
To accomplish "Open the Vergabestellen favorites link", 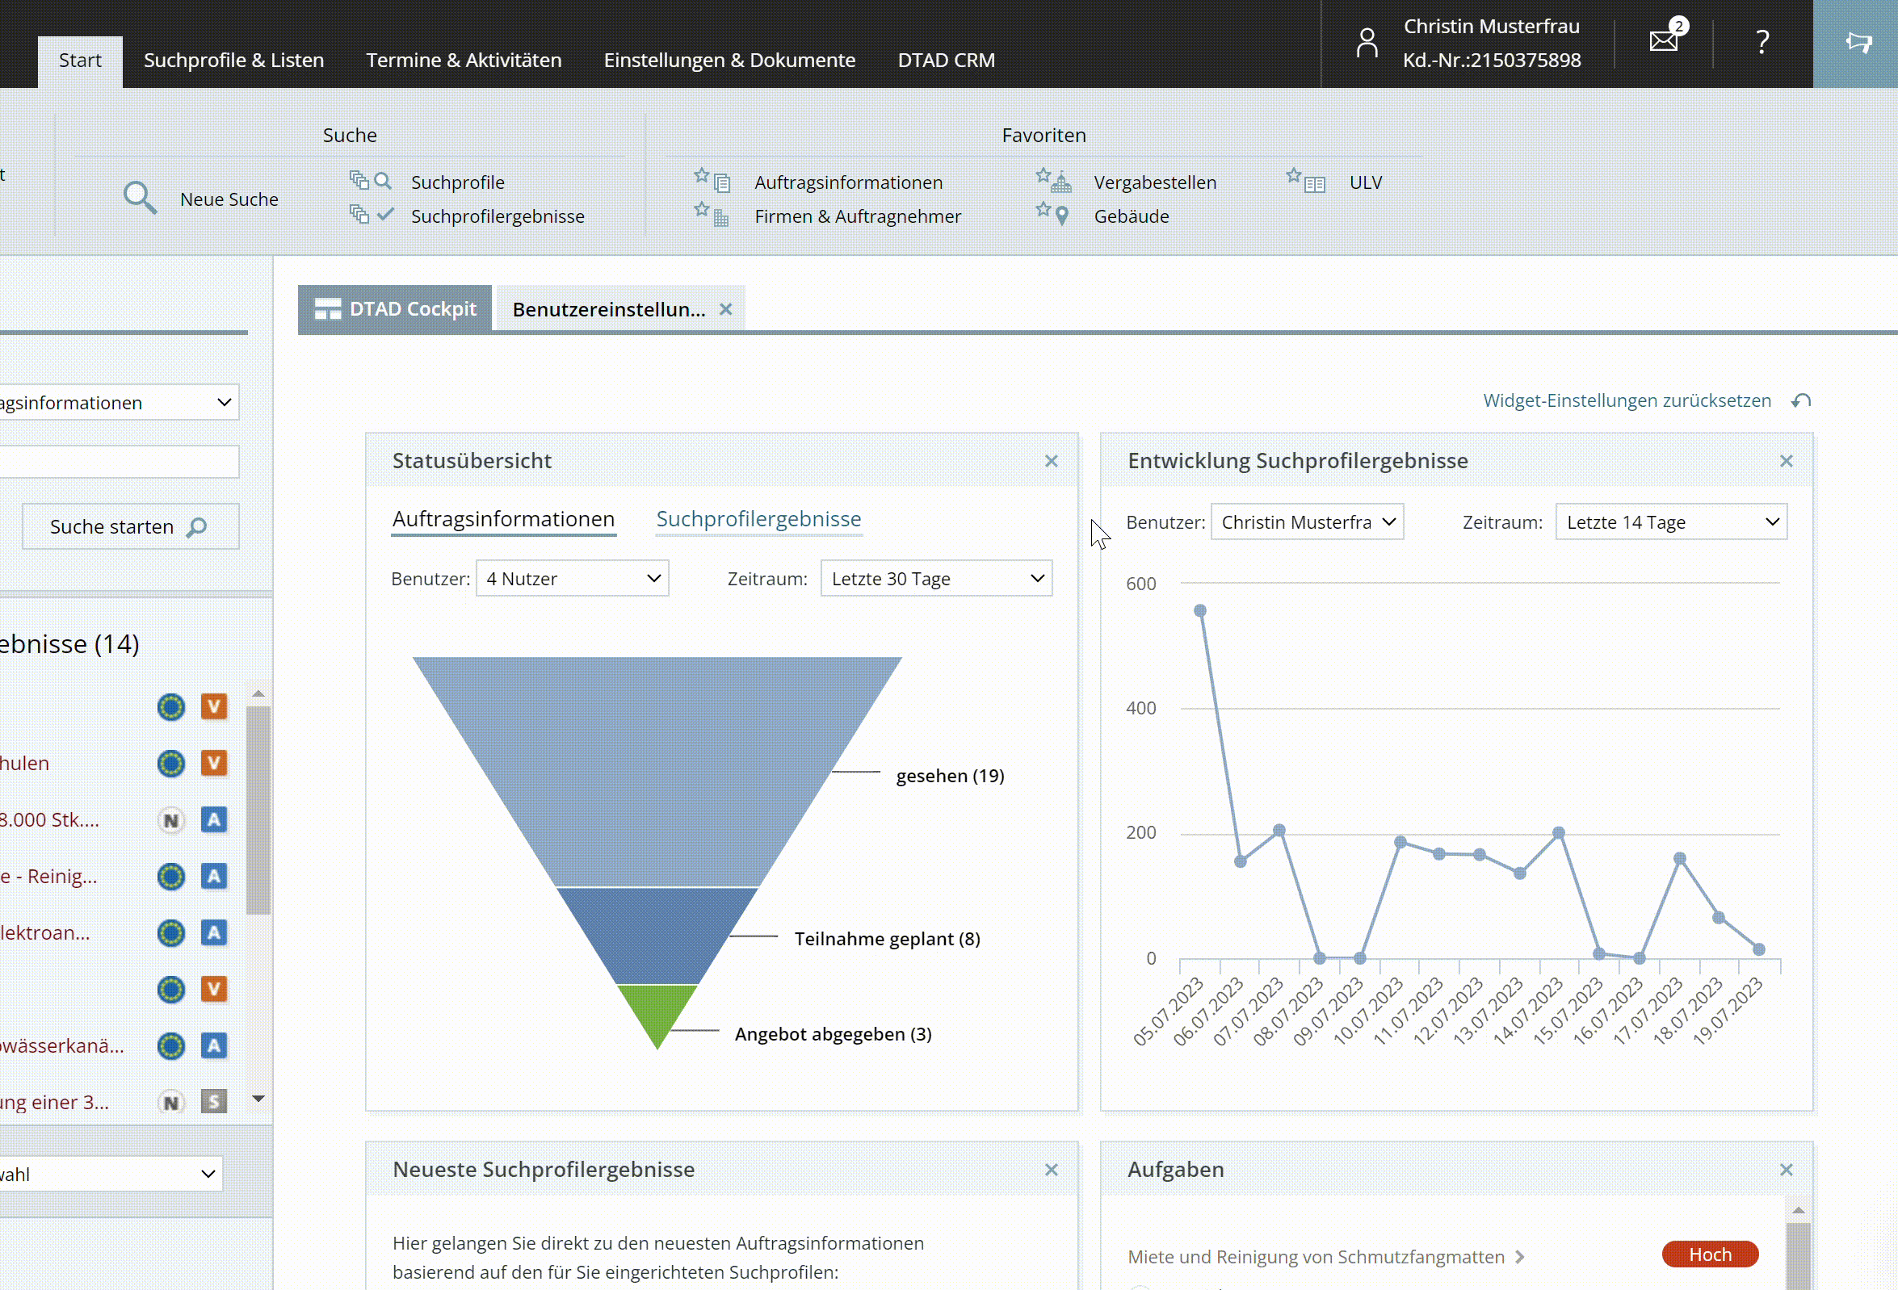I will pos(1155,182).
